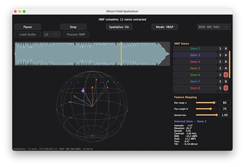Unmute Stem 8 with red M button

click(226, 88)
